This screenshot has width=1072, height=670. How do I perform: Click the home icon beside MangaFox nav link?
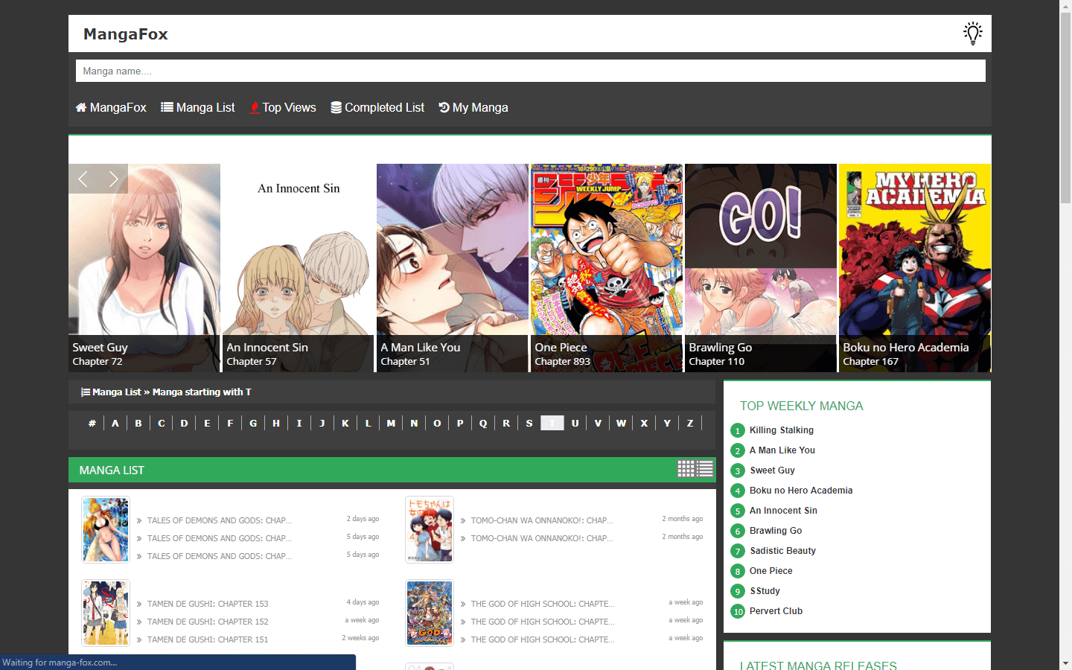(81, 107)
